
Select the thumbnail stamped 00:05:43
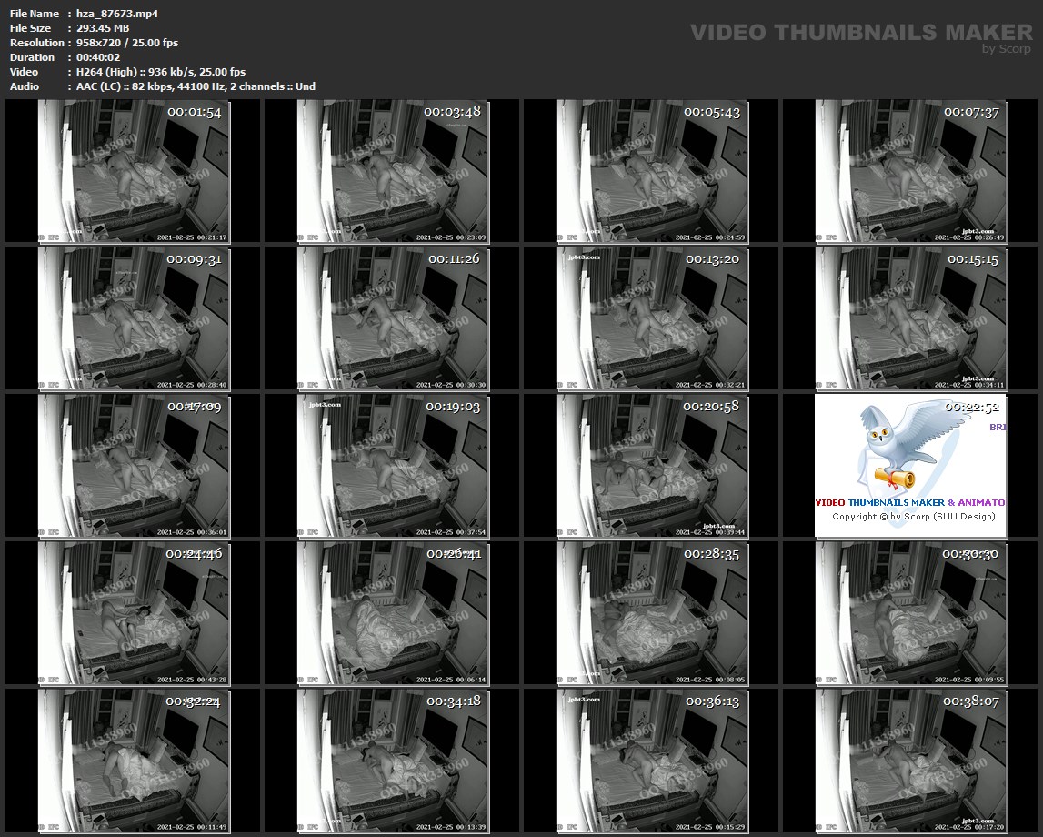click(x=651, y=170)
